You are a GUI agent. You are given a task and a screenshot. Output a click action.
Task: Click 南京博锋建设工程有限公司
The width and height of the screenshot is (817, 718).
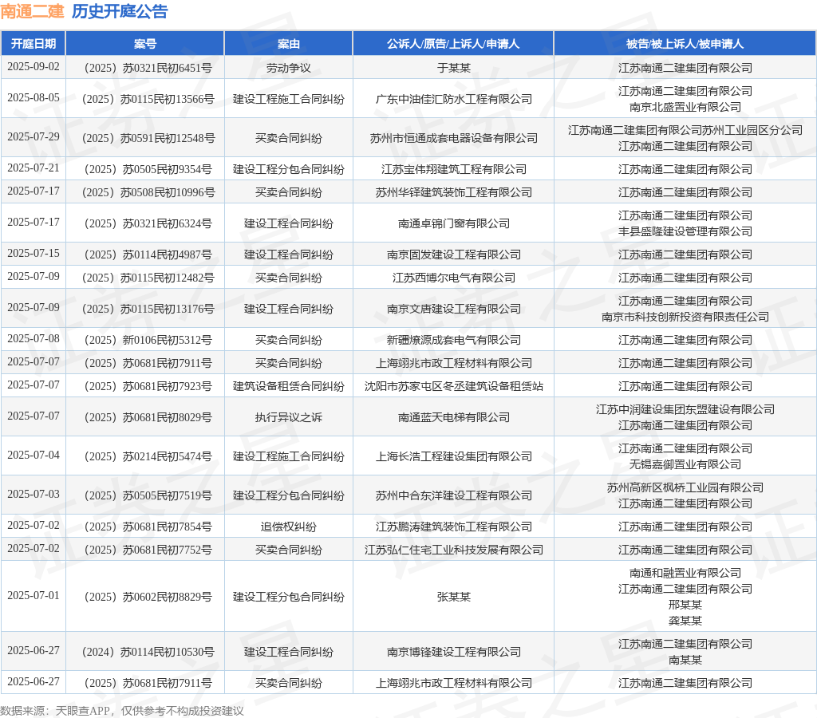coord(453,652)
